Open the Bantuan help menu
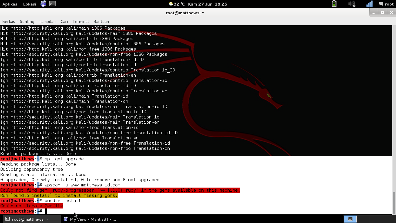 (x=101, y=21)
